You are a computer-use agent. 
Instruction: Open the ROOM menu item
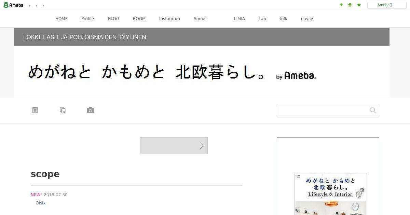[x=139, y=19]
